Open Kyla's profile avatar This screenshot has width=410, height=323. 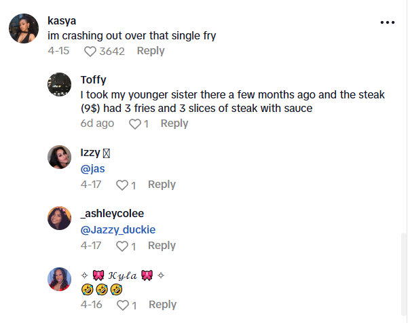[60, 280]
